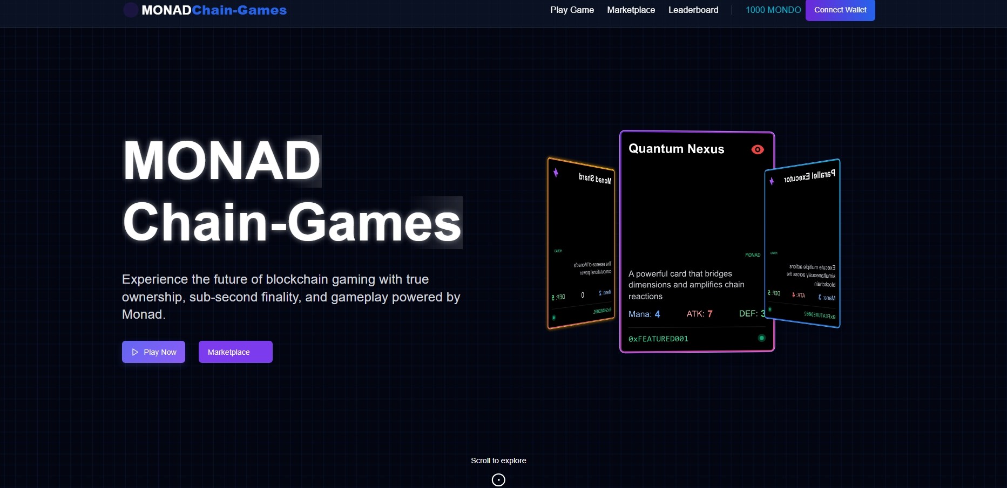This screenshot has width=1007, height=488.
Task: Click the 1000 MONDO balance
Action: coord(773,10)
